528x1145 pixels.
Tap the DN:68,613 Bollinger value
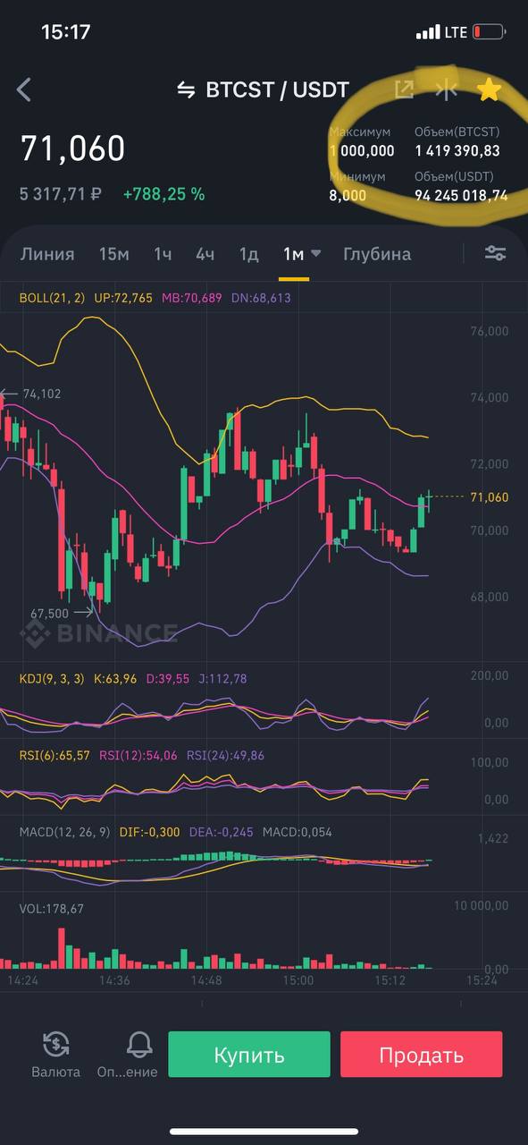point(259,298)
